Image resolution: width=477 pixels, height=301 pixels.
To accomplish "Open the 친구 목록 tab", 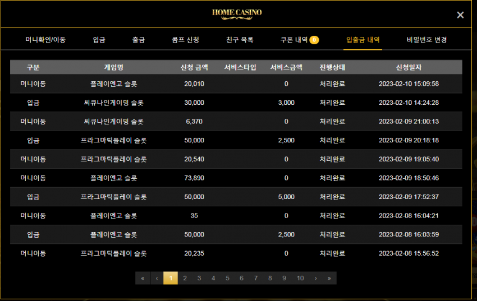I will click(240, 40).
